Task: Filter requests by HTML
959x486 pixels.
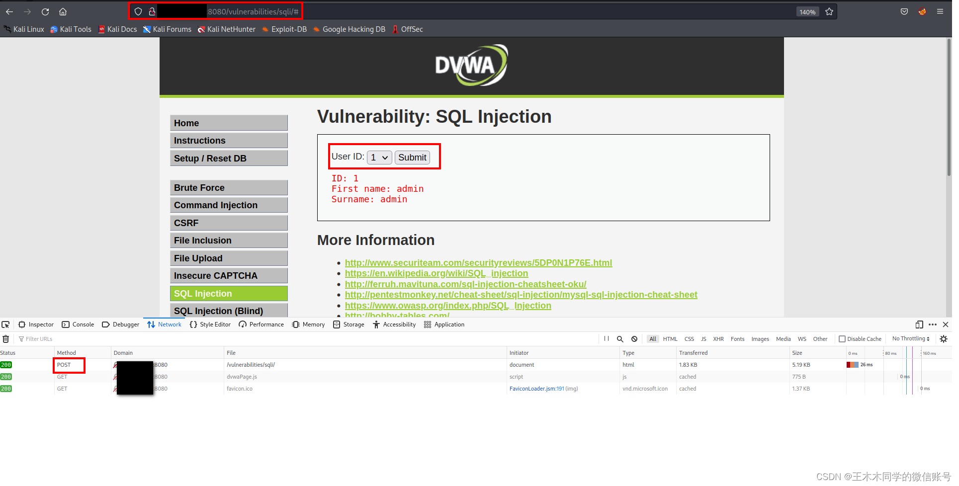Action: point(670,339)
